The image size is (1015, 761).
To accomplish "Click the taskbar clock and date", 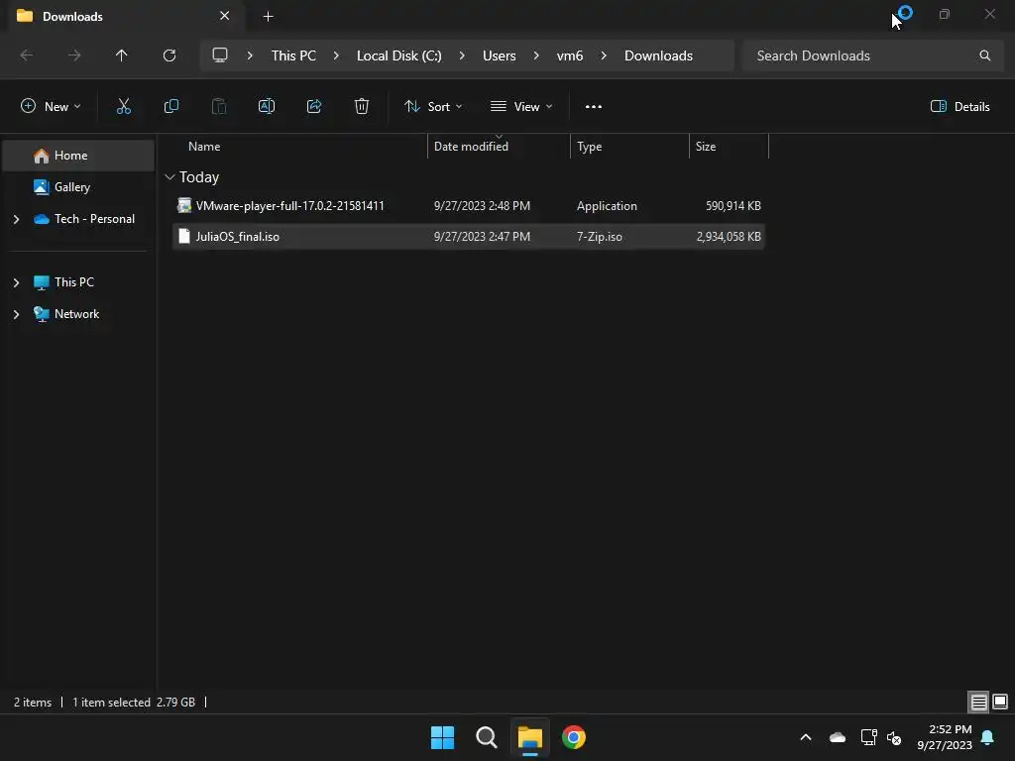I will tap(945, 737).
